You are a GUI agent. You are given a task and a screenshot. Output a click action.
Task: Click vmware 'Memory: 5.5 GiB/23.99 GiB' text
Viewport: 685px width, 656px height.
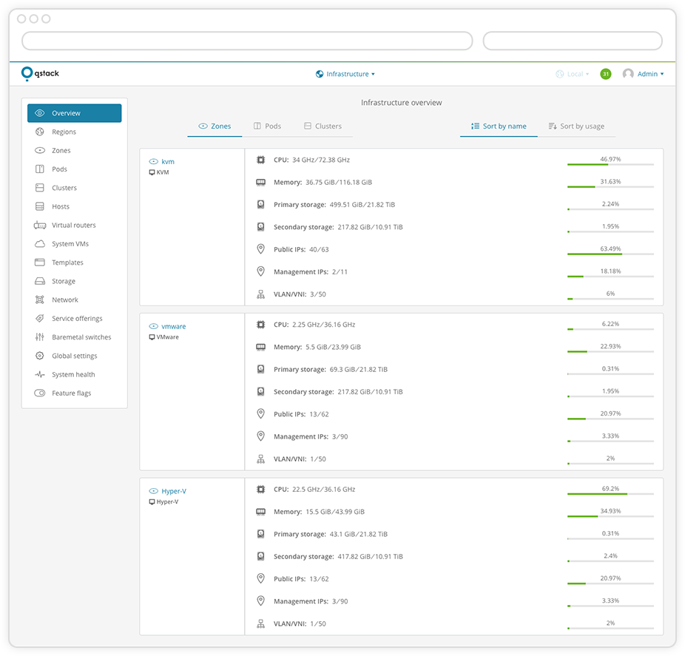[317, 347]
